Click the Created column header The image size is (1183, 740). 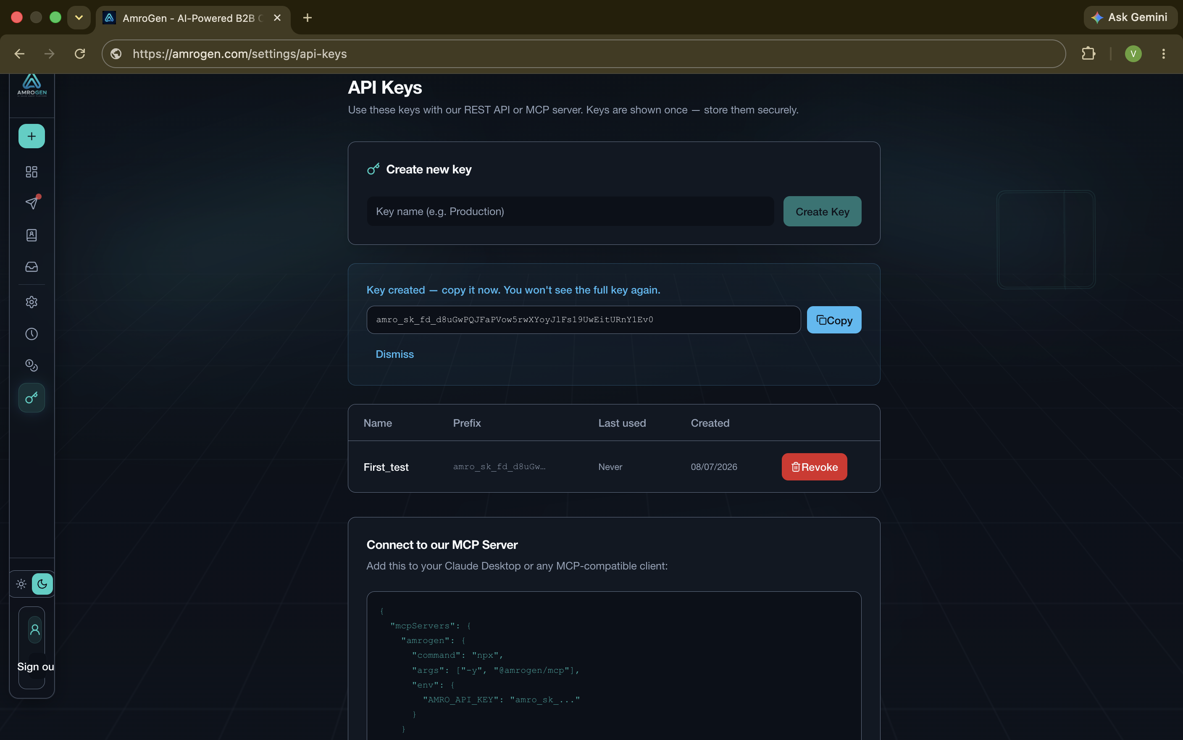(710, 423)
